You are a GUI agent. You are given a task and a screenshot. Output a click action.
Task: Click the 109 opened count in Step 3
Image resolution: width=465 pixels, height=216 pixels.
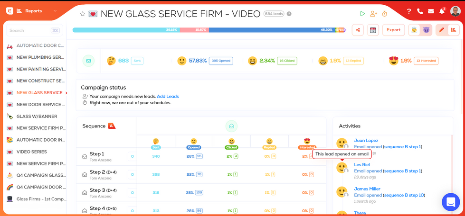199,193
